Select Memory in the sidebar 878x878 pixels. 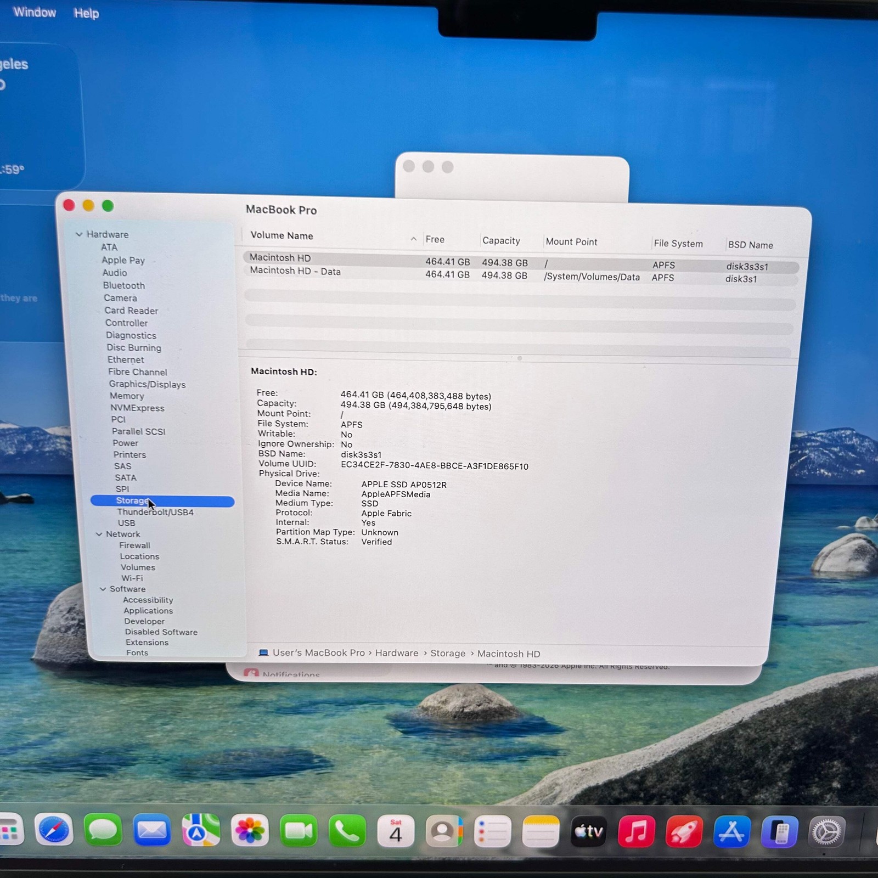click(127, 396)
